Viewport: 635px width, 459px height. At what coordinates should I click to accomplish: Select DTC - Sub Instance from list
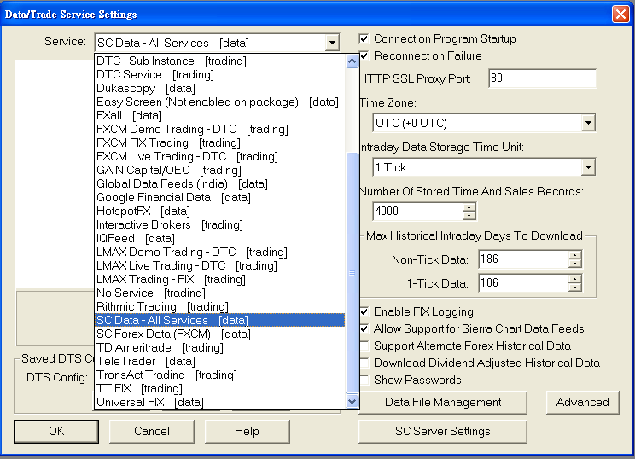pos(220,61)
